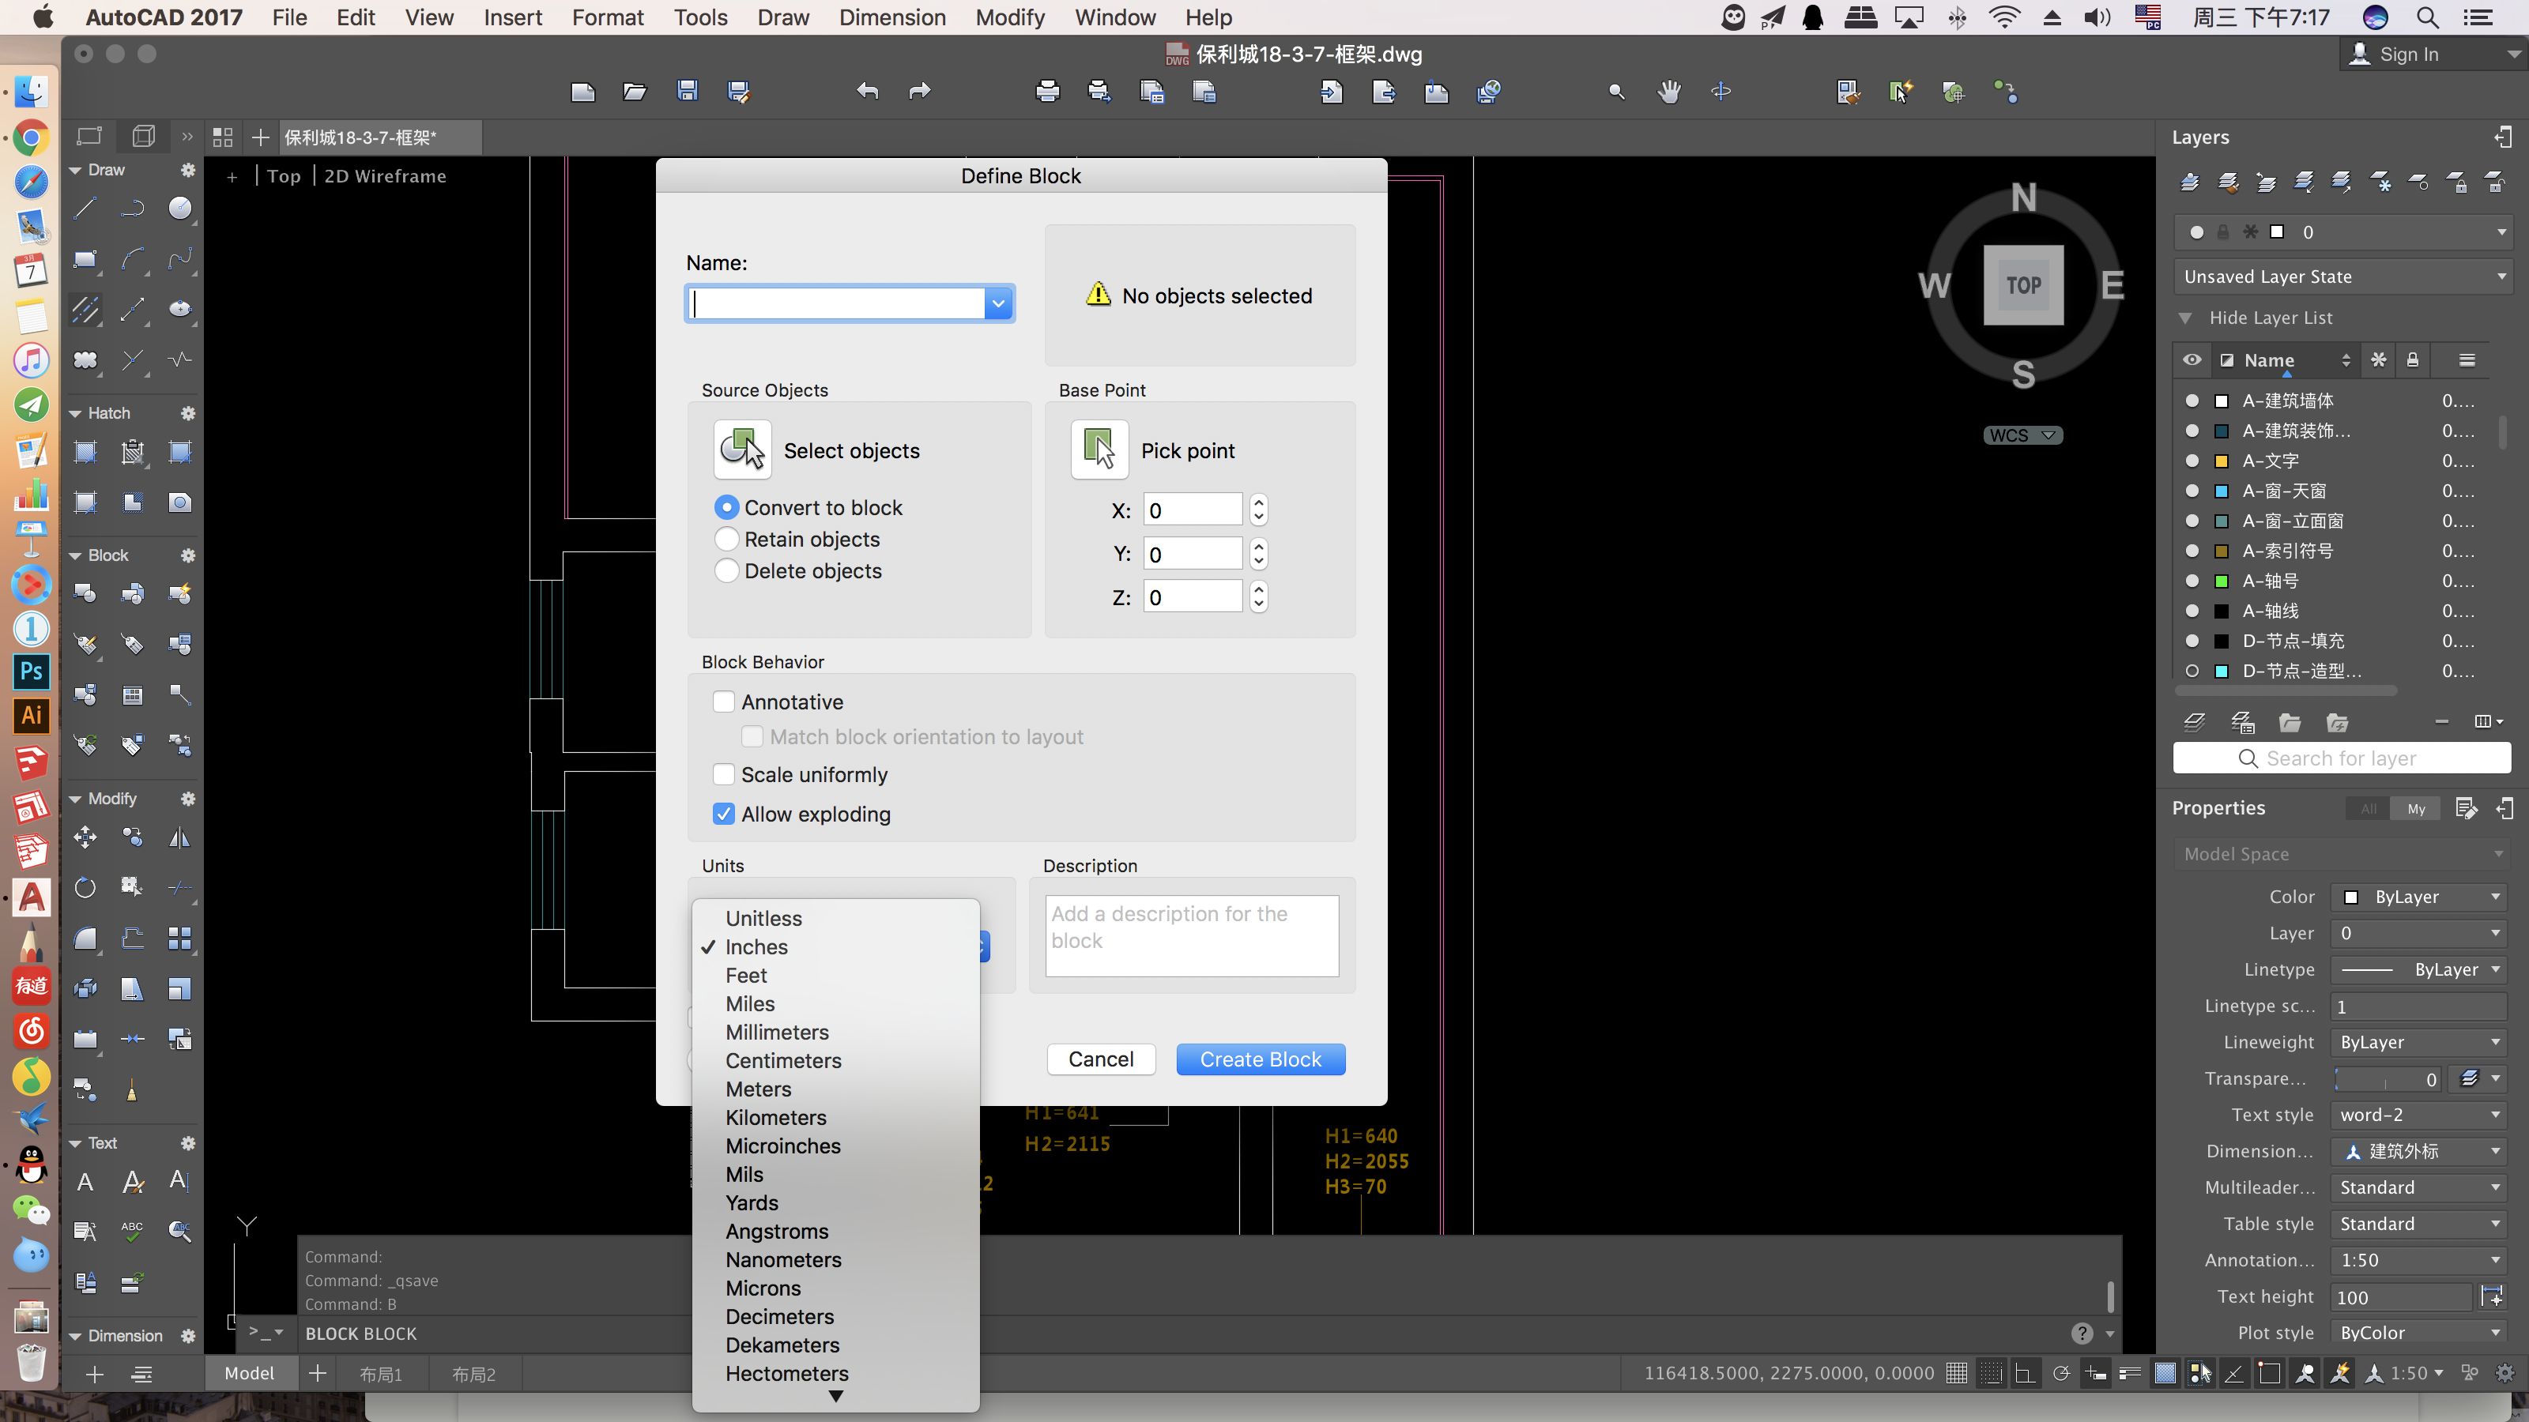
Task: Select the Convert to block radio button
Action: click(726, 507)
